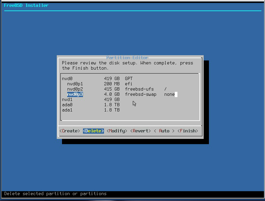The image size is (265, 201).
Task: Click the root mountpoint slash of nvd0p2
Action: click(165, 89)
